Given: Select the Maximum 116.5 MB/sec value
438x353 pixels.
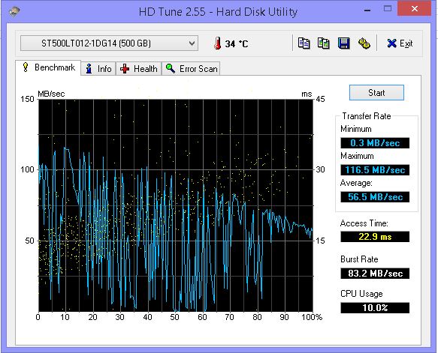Looking at the screenshot, I should [x=375, y=169].
